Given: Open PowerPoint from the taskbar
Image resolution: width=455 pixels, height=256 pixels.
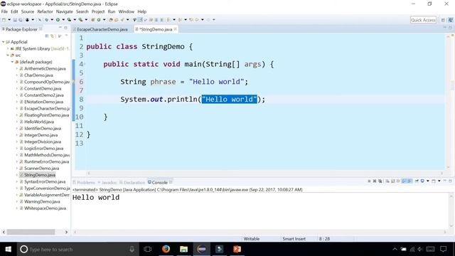Looking at the screenshot, I should pos(237,249).
